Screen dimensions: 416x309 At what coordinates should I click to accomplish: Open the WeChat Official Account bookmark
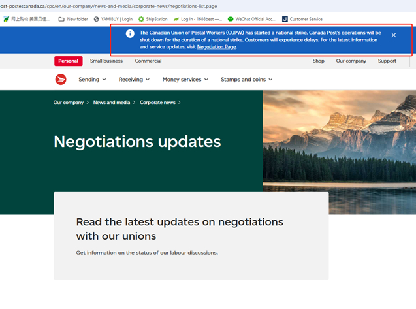(x=252, y=19)
